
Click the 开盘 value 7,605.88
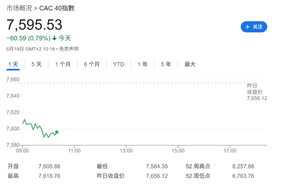[x=49, y=166]
